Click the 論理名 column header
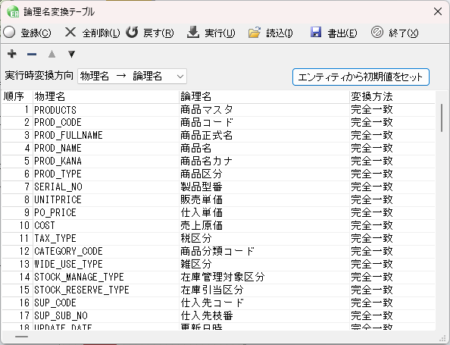 click(x=264, y=97)
